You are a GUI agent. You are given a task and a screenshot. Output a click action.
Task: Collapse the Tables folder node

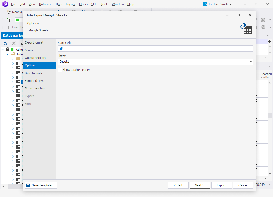8,54
